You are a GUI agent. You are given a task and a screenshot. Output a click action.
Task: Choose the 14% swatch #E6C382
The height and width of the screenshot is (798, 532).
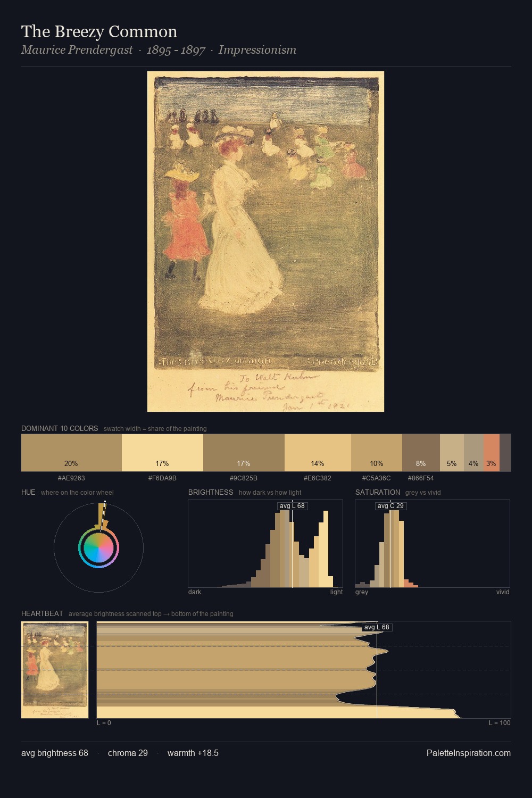tap(318, 453)
